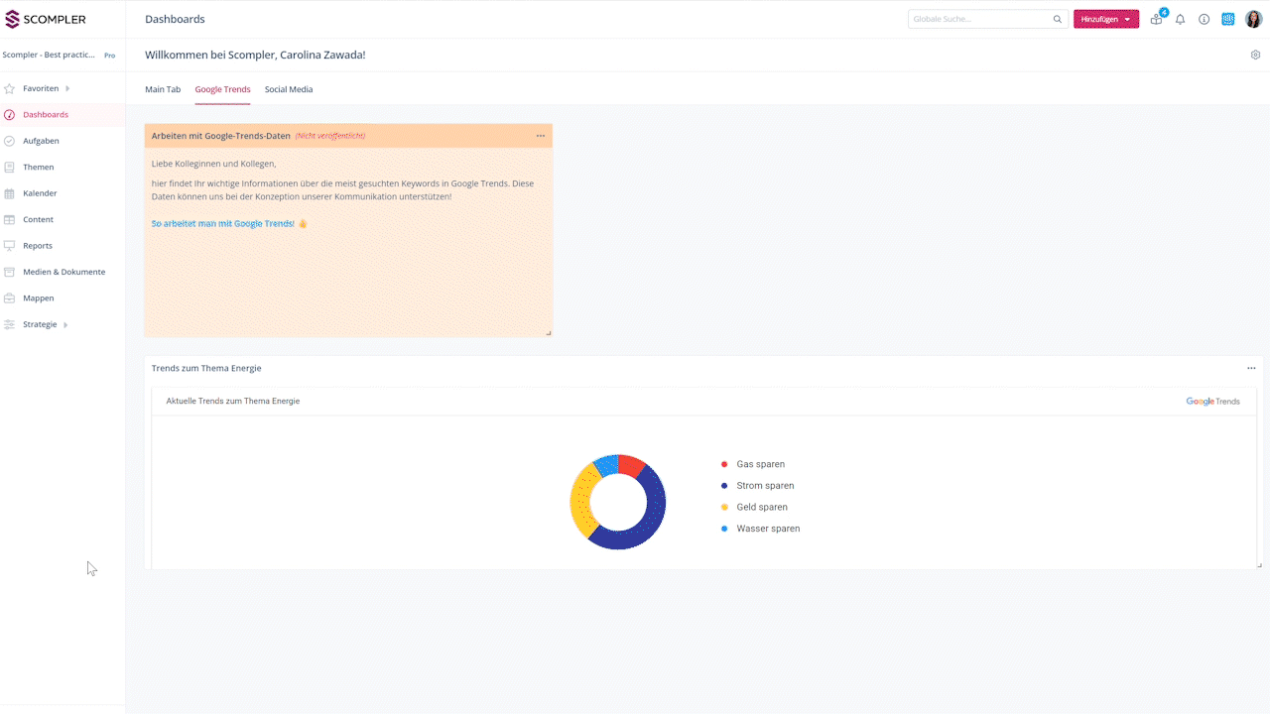Toggle Gas sparen legend entry
The width and height of the screenshot is (1270, 714).
[x=760, y=464]
